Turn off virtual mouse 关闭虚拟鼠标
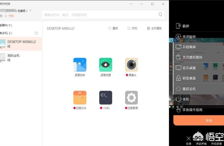The height and width of the screenshot is (146, 224). click(x=192, y=57)
